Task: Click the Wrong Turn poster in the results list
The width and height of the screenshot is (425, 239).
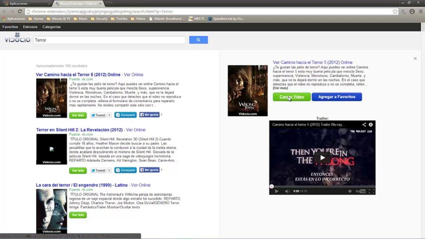Action: click(x=52, y=98)
